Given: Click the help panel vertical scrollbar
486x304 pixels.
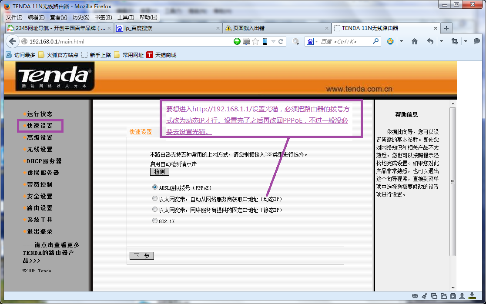Looking at the screenshot, I should (452, 182).
